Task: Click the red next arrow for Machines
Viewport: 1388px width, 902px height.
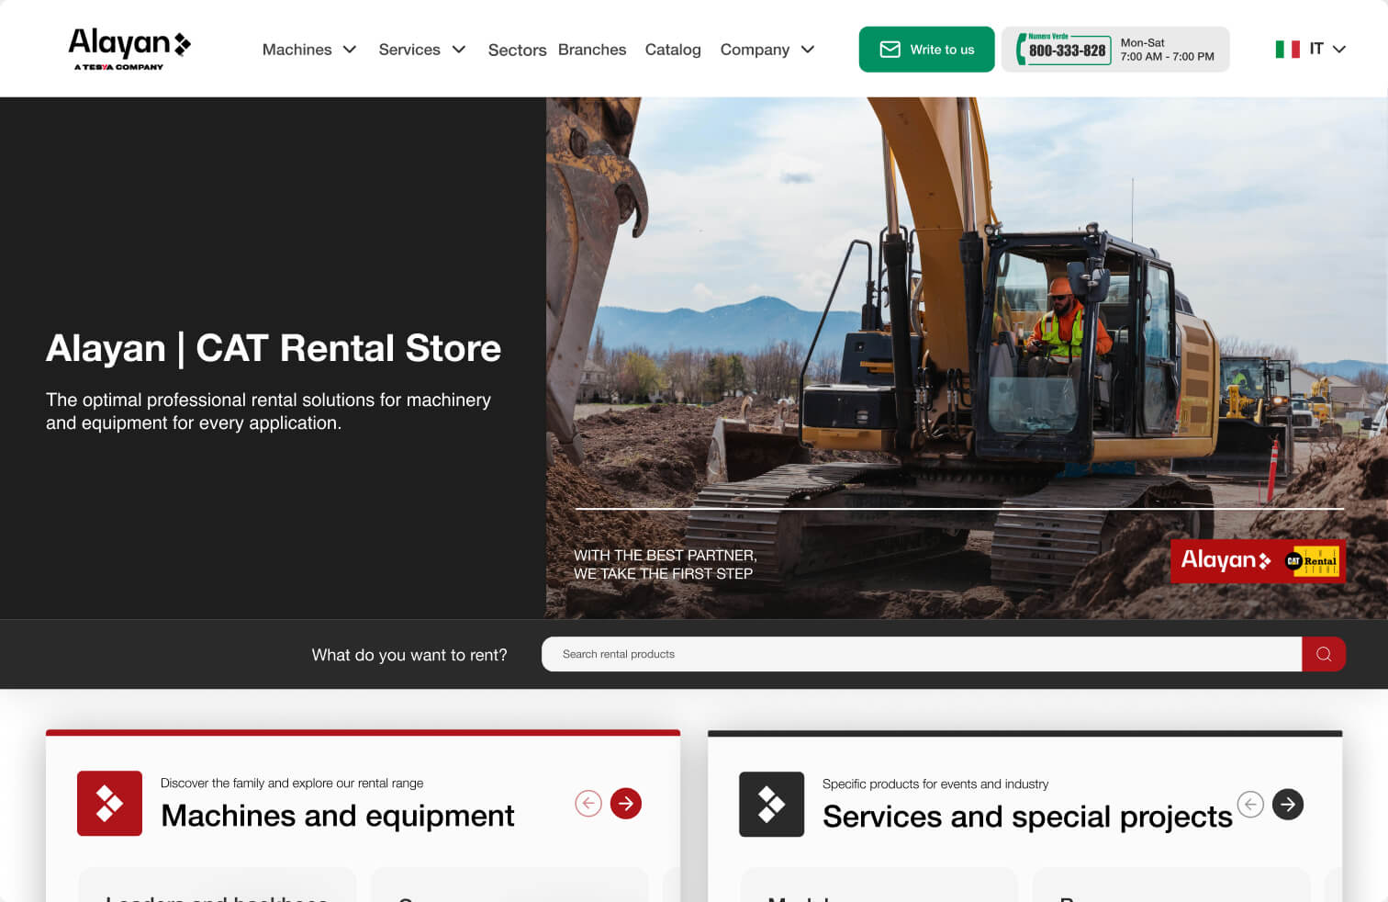Action: 626,804
